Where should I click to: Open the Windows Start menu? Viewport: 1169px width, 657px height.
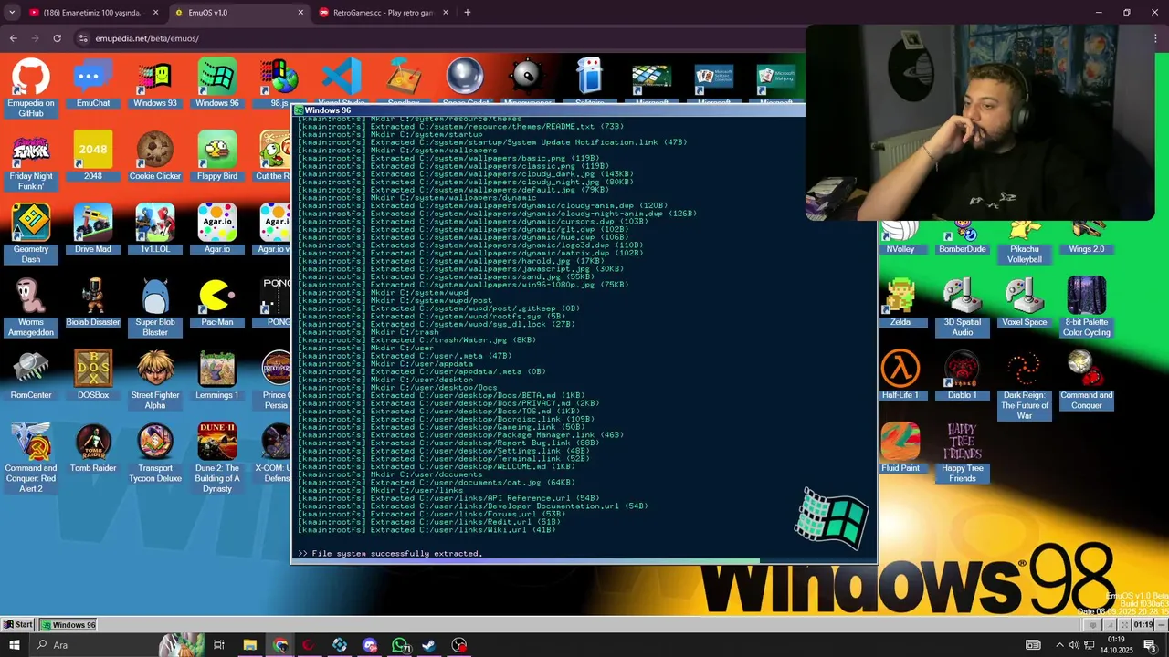[15, 645]
